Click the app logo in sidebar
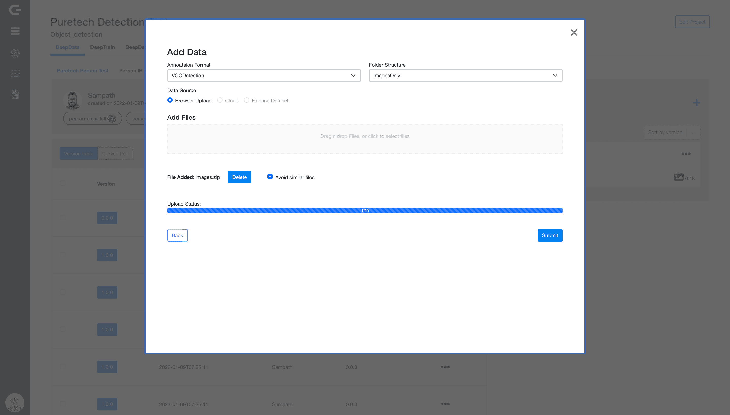The image size is (730, 415). point(15,10)
